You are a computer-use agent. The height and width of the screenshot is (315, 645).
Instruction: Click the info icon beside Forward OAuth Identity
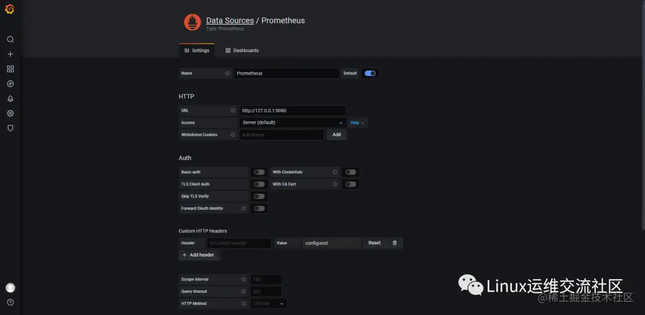(244, 209)
